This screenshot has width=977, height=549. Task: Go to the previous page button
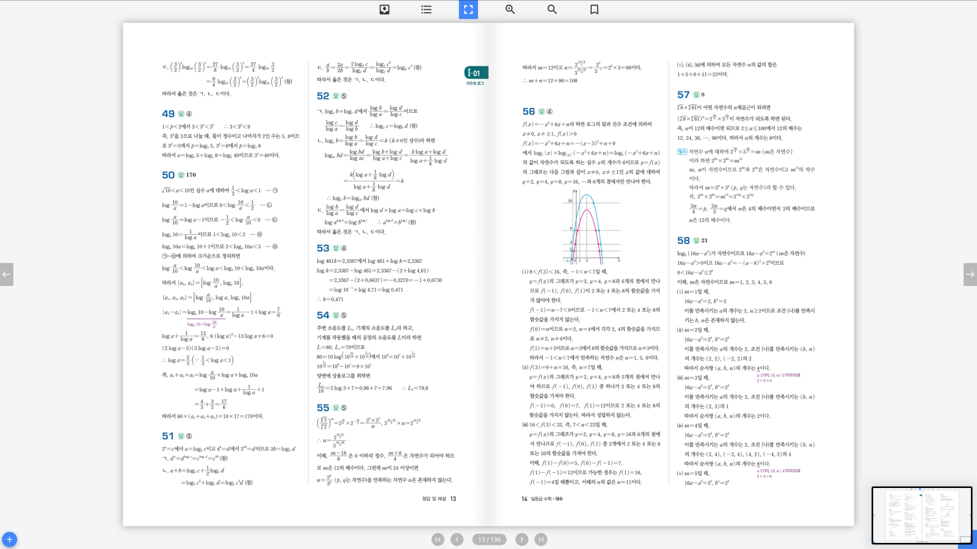(457, 539)
